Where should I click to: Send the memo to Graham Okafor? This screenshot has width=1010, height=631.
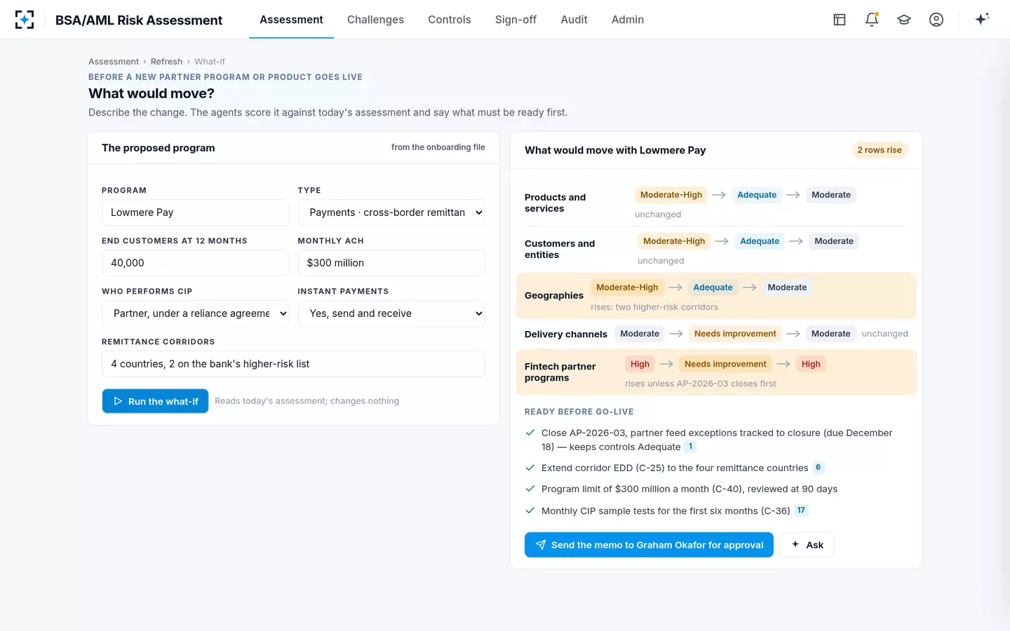pyautogui.click(x=649, y=545)
